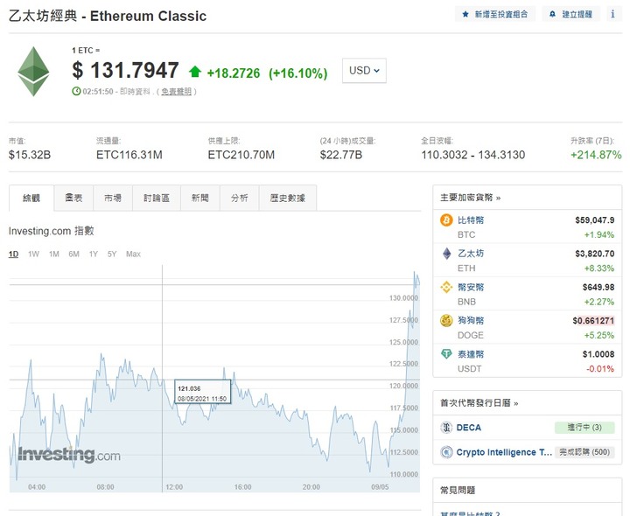The width and height of the screenshot is (630, 516).
Task: Open the 分析 analysis tab
Action: click(x=240, y=198)
